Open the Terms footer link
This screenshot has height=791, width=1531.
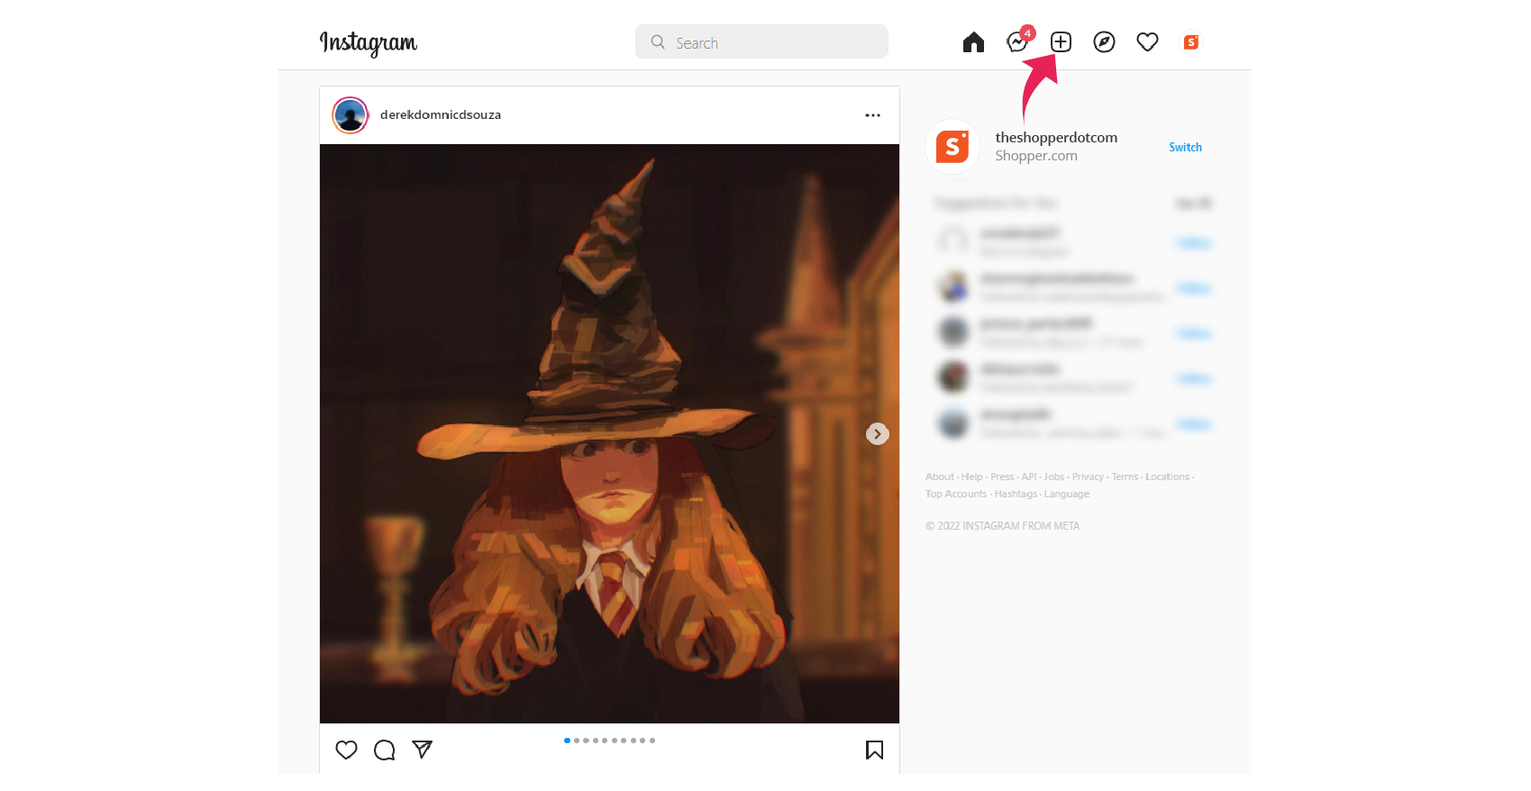click(x=1125, y=477)
